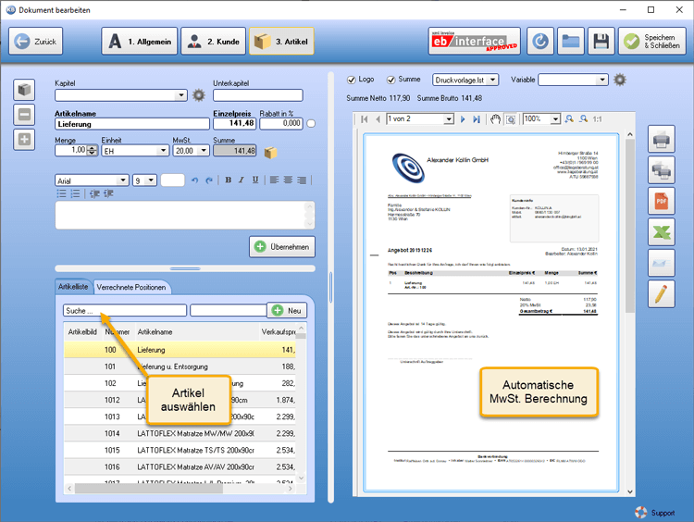Open the MwSt. rate dropdown
The image size is (694, 522).
tap(204, 151)
